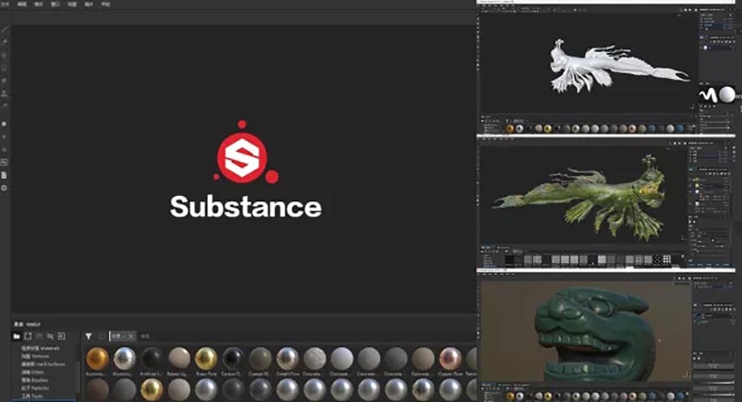Image resolution: width=742 pixels, height=402 pixels.
Task: Pick the Carbon Fi… material sphere
Action: pos(233,358)
